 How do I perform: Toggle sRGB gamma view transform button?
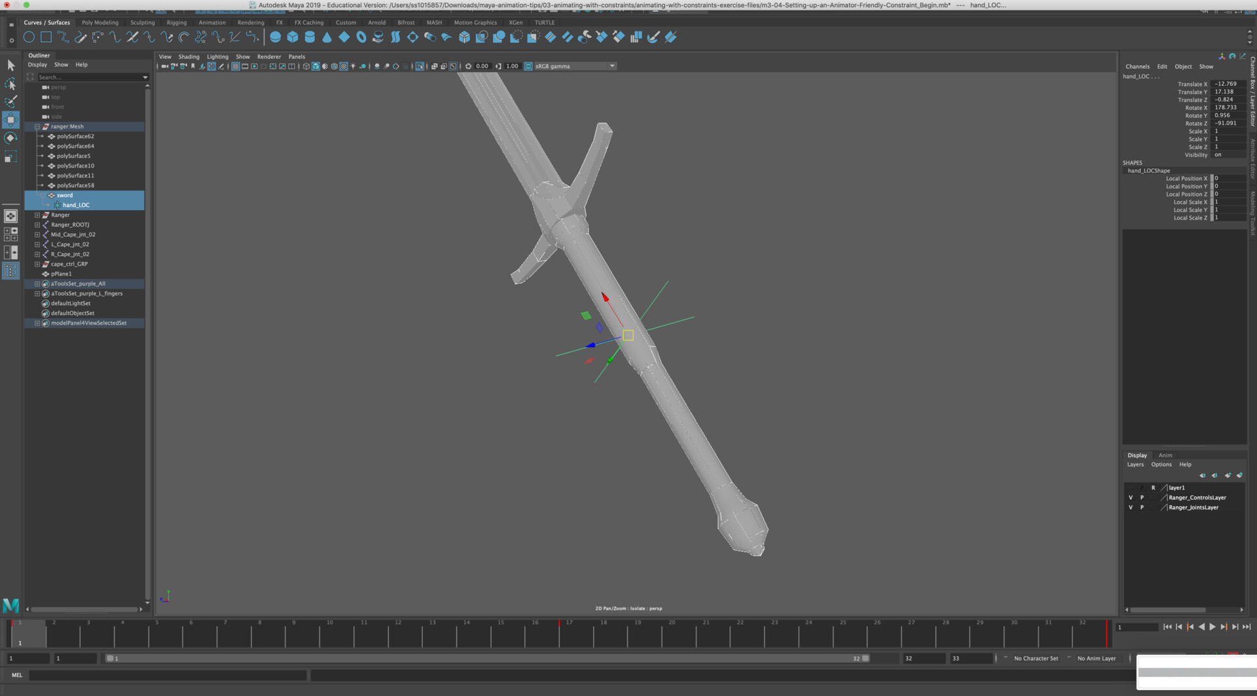point(528,66)
